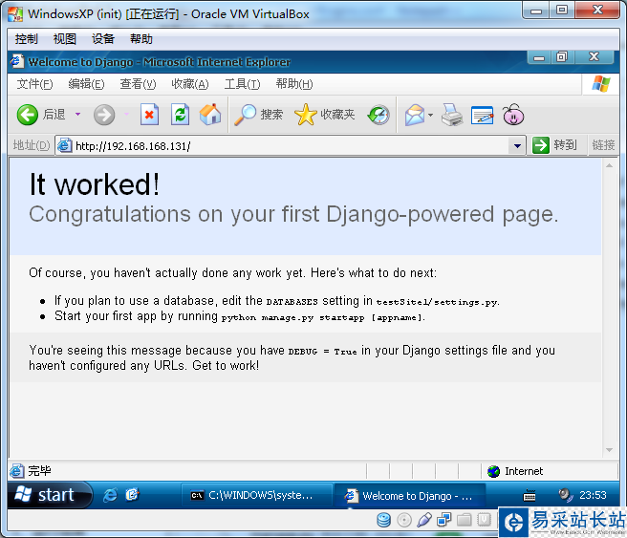Click the IE Back arrow button
This screenshot has height=538, width=627.
tap(27, 115)
